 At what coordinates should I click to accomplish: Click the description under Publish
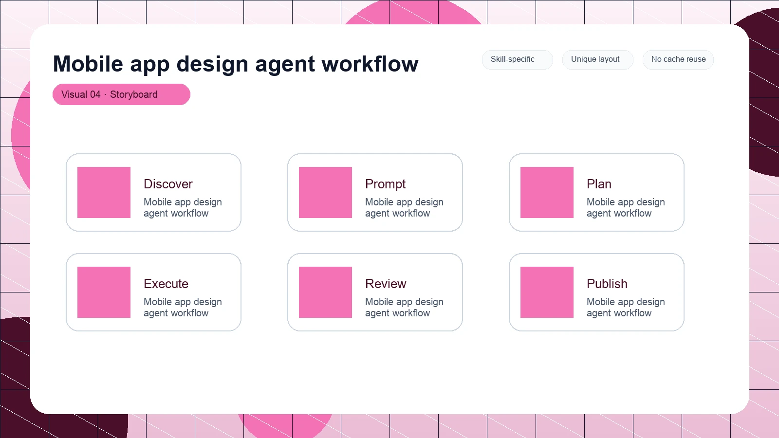coord(626,308)
